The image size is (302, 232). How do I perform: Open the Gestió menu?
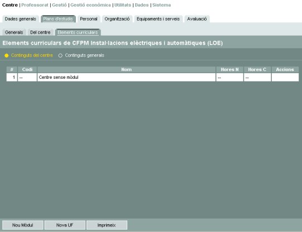[59, 5]
